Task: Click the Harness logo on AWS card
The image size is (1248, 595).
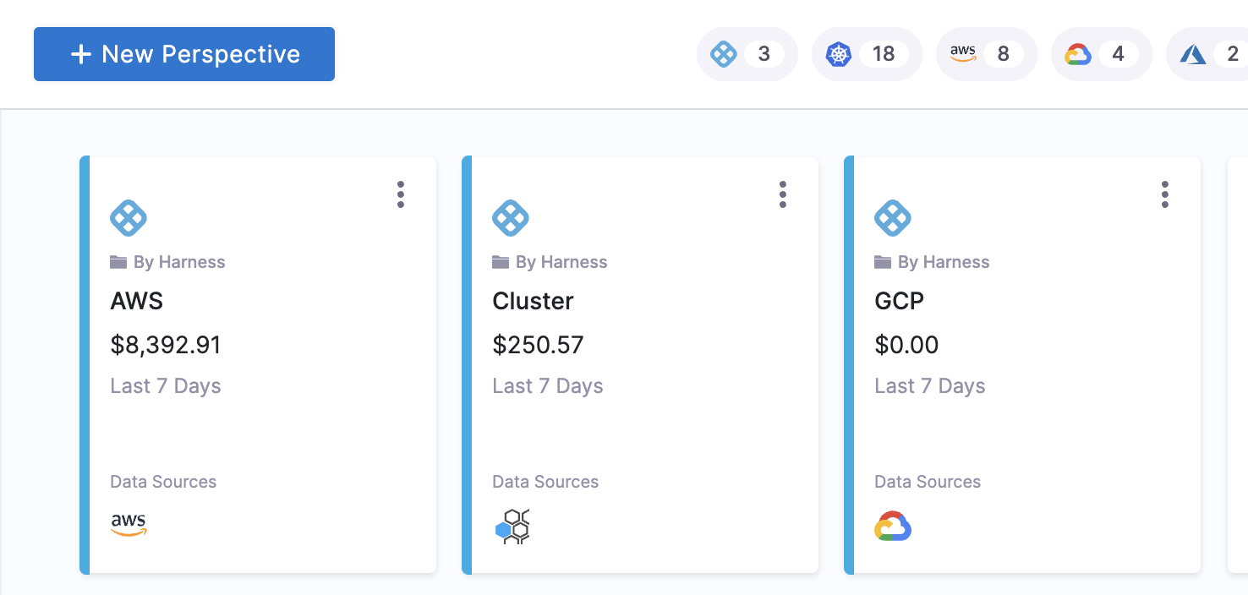Action: 129,218
